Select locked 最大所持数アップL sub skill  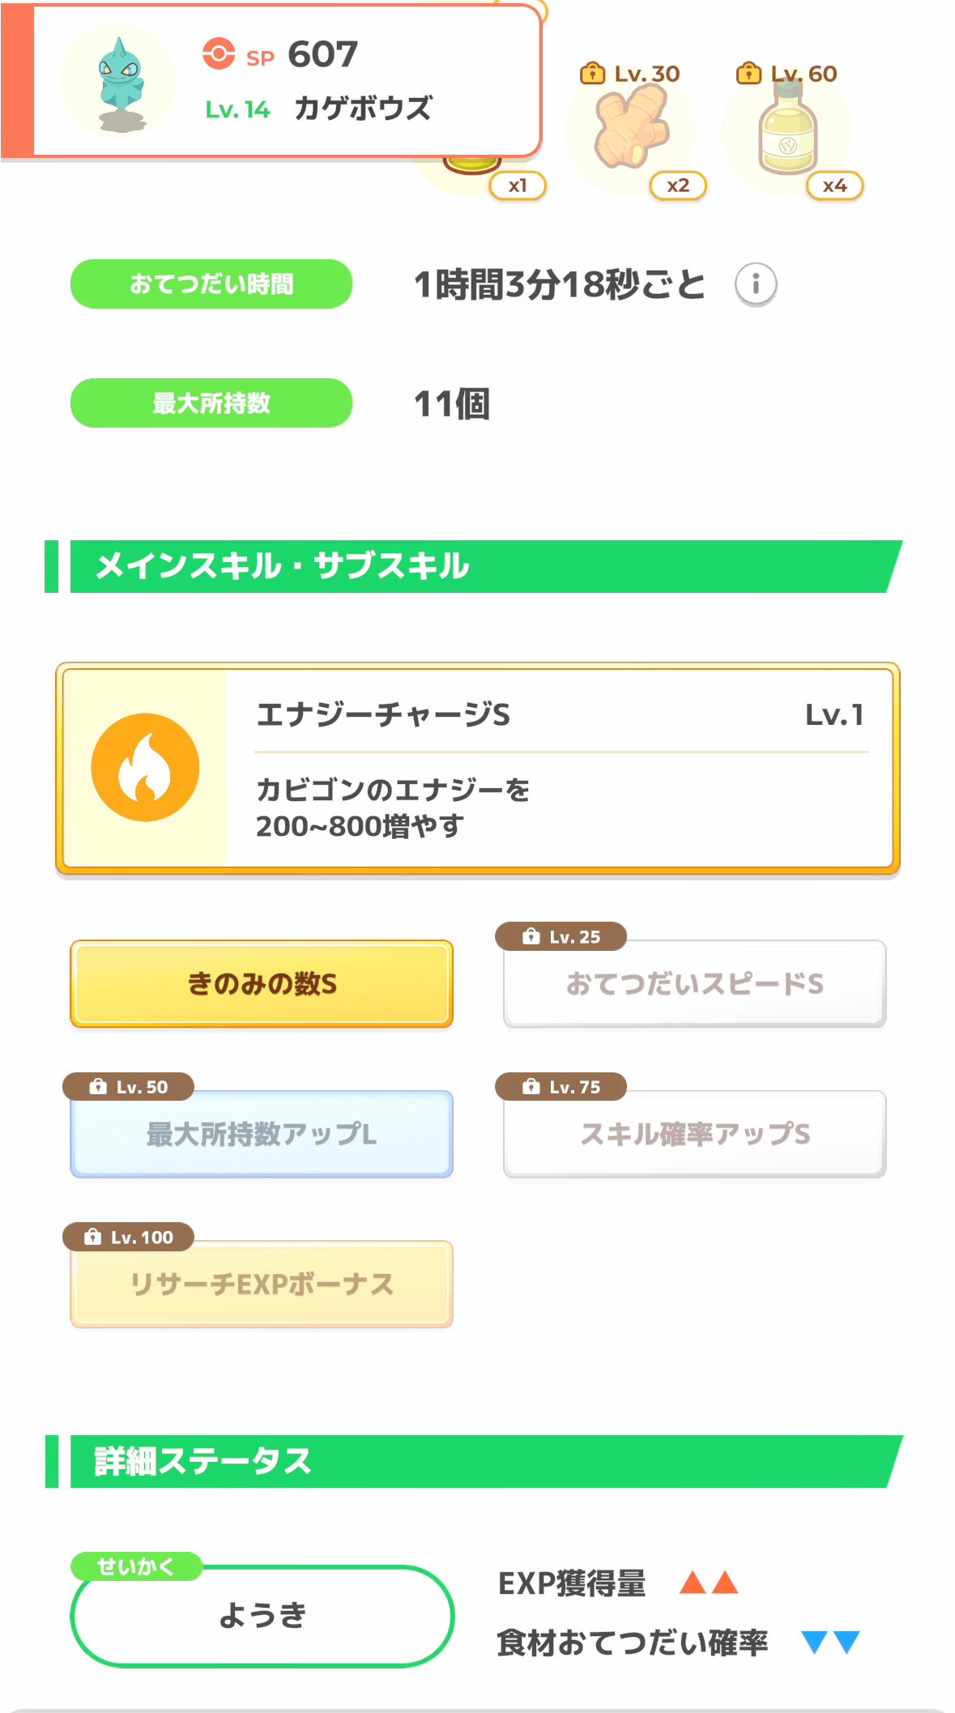coord(262,1134)
